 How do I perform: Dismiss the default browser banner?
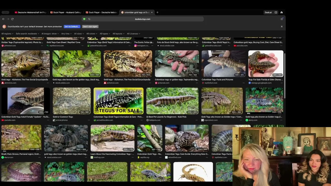(282, 26)
